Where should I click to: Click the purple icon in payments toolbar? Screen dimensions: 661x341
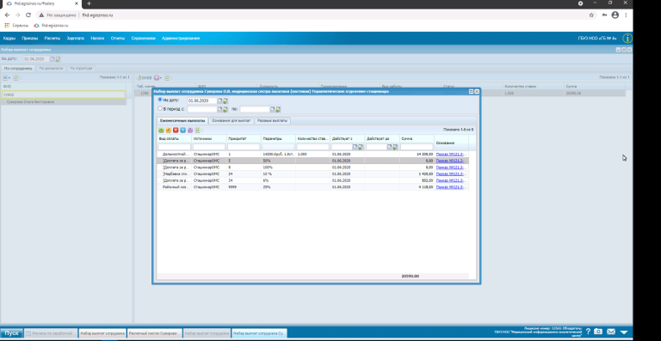tap(190, 131)
